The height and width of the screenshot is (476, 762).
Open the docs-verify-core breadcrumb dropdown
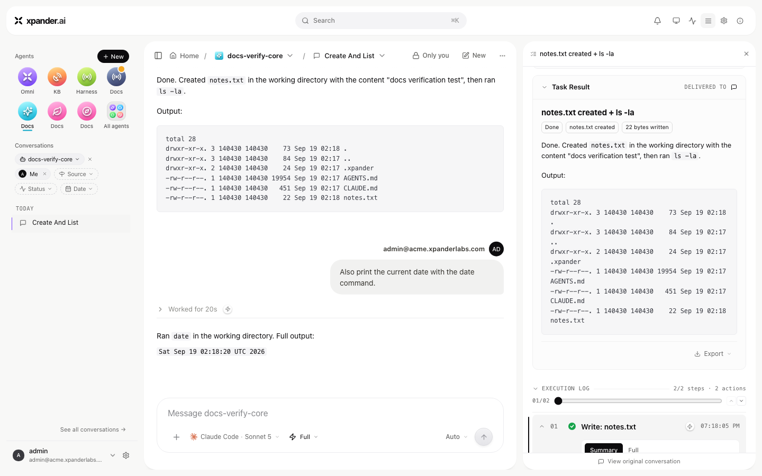click(290, 56)
